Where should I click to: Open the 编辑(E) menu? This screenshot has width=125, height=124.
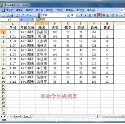pyautogui.click(x=20, y=10)
